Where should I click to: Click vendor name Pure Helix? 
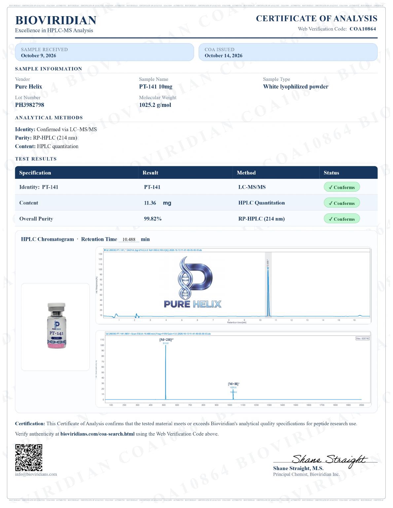29,87
